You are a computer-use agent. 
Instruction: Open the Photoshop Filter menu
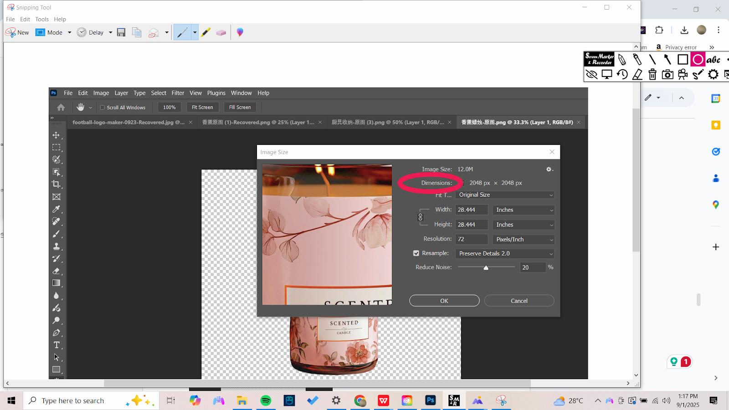coord(178,93)
